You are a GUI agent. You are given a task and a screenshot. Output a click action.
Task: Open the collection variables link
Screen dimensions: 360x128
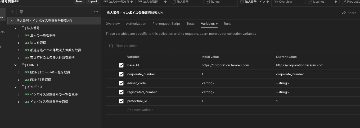pos(241,34)
